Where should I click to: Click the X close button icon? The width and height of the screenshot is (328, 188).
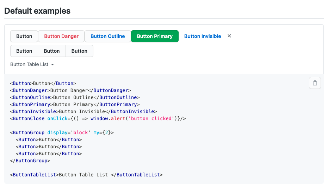(229, 36)
